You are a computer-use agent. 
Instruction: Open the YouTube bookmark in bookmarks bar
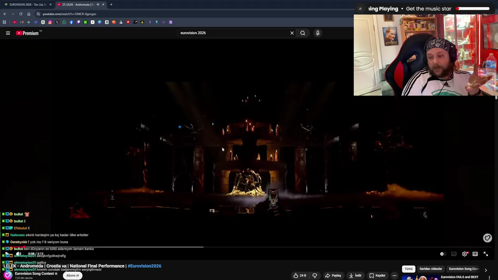coord(14,22)
